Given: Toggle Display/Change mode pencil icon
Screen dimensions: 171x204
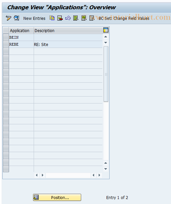Looking at the screenshot, I should coord(9,18).
